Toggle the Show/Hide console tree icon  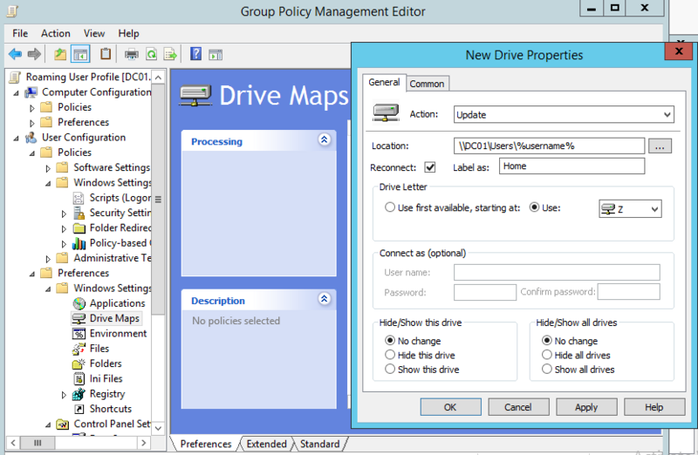point(80,55)
